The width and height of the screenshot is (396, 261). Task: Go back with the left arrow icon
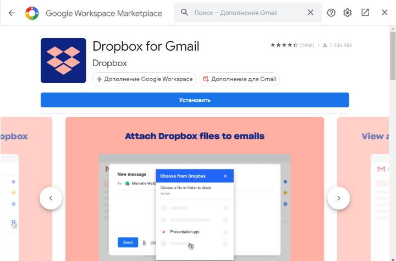coord(12,13)
